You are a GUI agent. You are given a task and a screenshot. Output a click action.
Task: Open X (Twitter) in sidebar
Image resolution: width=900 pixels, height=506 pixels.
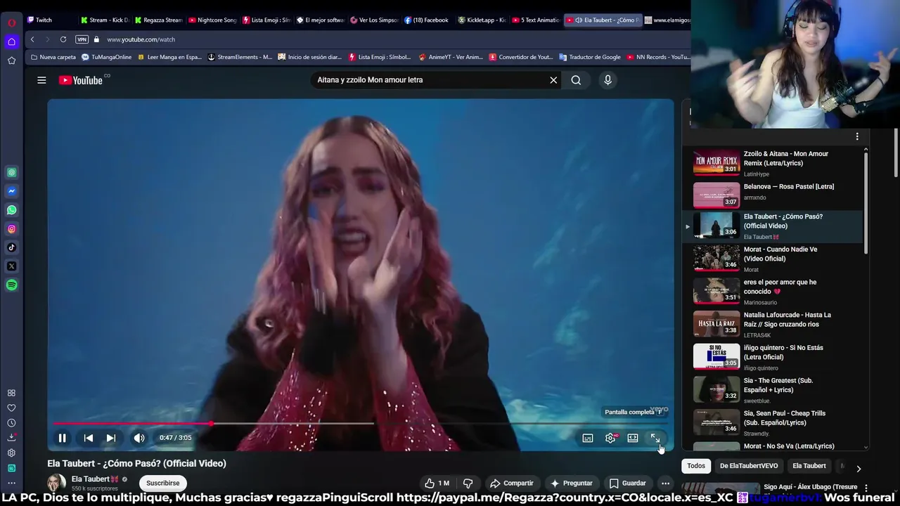click(x=11, y=266)
